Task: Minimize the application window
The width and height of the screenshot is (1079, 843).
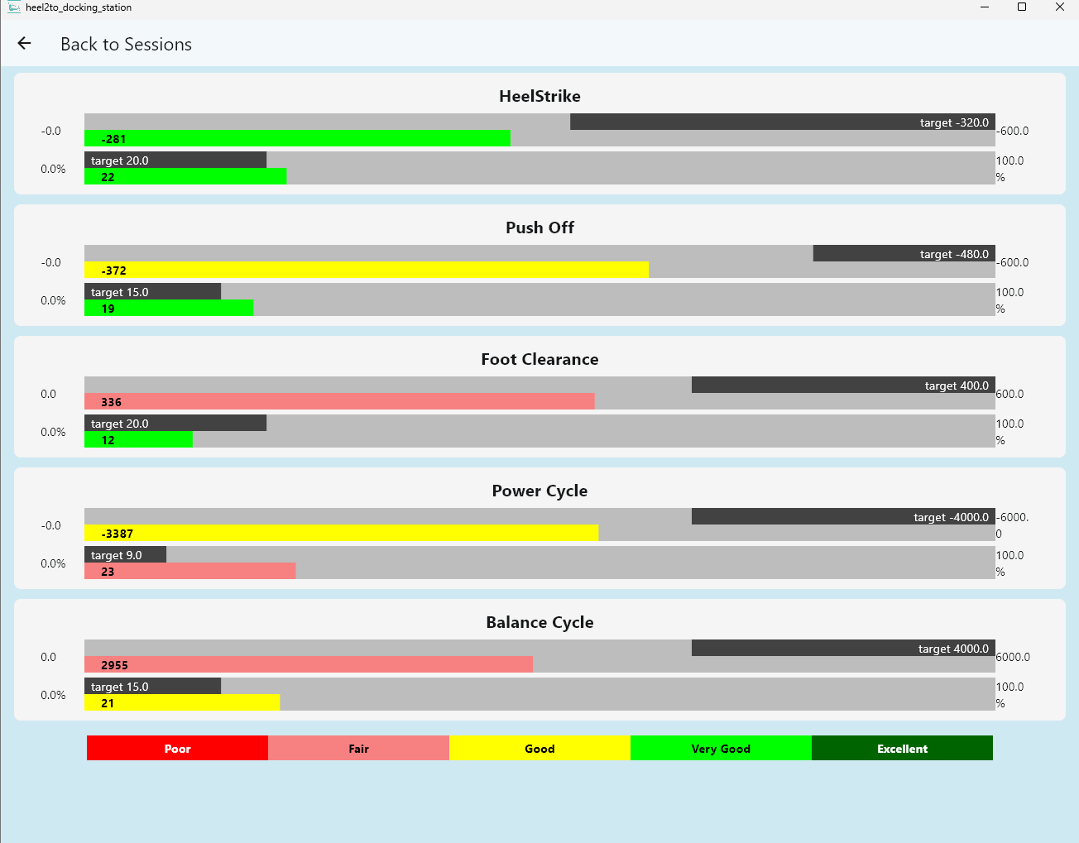Action: pos(985,7)
